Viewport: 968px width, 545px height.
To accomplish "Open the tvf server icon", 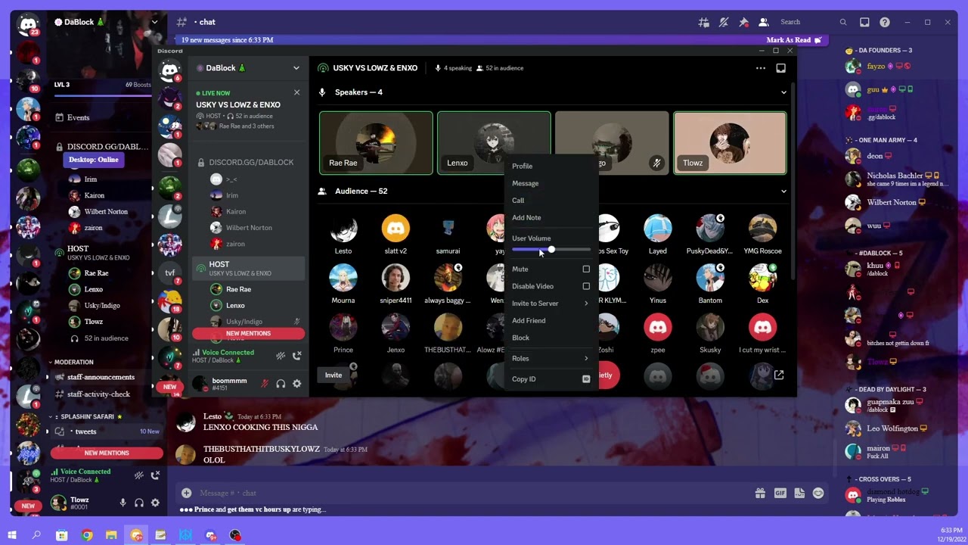I will (x=169, y=272).
